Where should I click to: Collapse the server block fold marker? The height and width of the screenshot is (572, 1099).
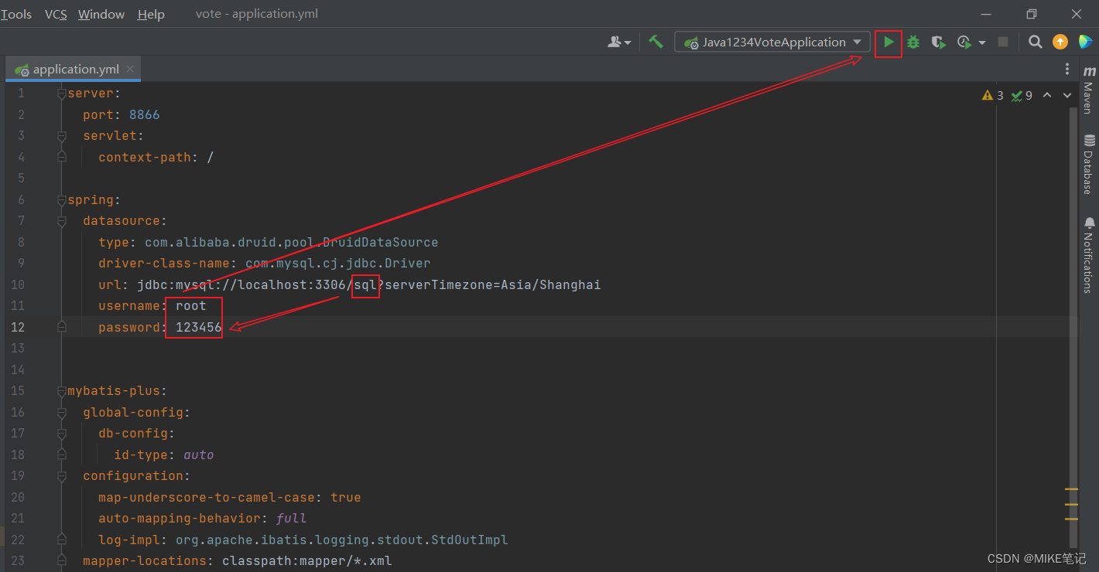click(61, 94)
